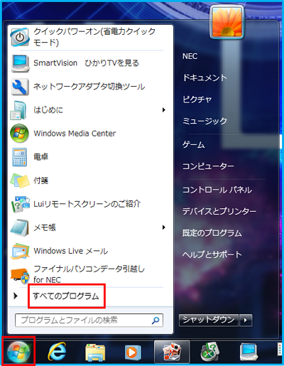The width and height of the screenshot is (284, 366).
Task: Open the メモ帳 notepad icon
Action: pos(20,227)
